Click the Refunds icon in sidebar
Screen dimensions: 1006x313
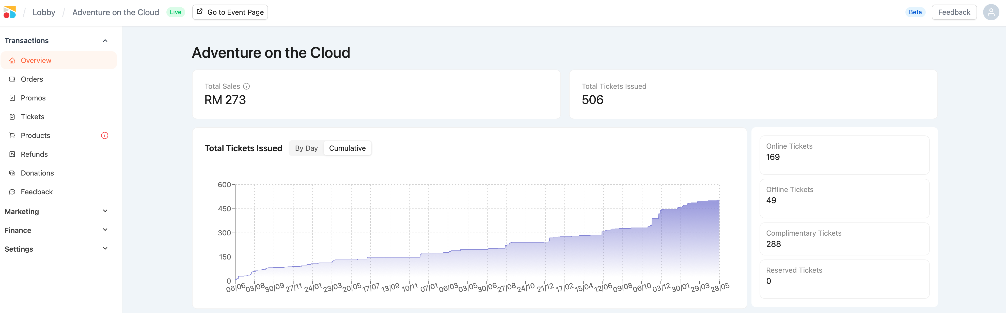[12, 154]
